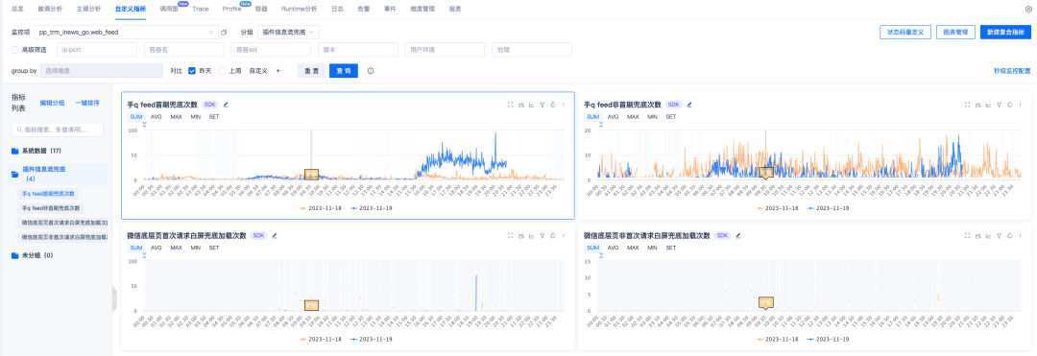Check the 上周 comparison checkbox
Viewport: 1037px width, 356px height.
[x=222, y=71]
